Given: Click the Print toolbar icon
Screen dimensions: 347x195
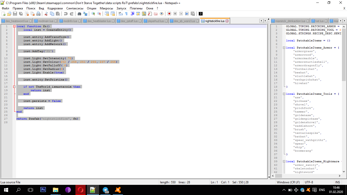Looking at the screenshot, I should (x=38, y=14).
